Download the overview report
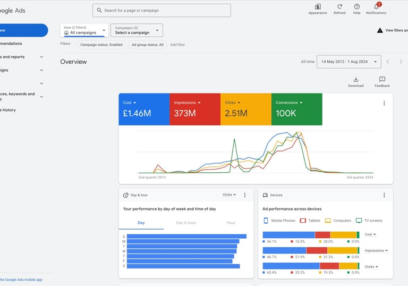 point(356,82)
